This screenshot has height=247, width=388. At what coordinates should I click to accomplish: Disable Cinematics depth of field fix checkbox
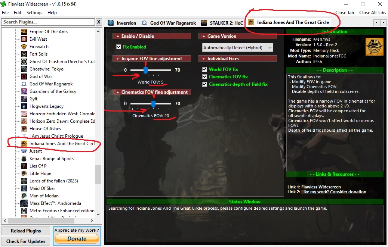(204, 84)
